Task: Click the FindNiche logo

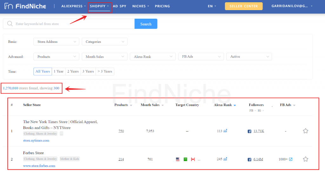Action: [25, 6]
